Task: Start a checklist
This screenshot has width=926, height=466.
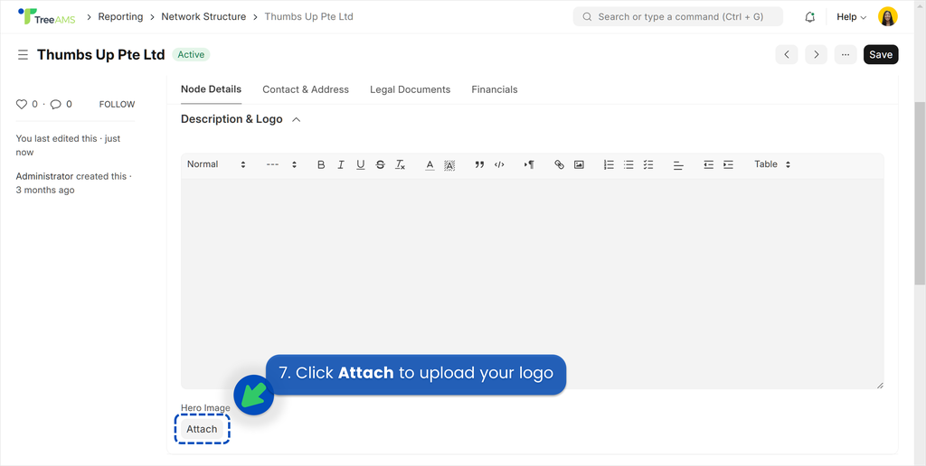Action: tap(648, 164)
